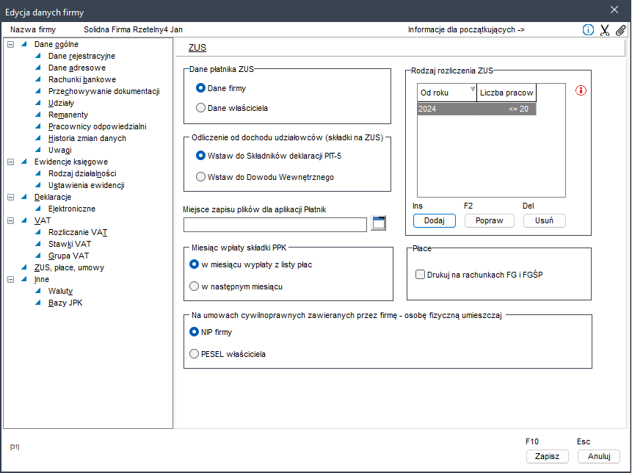The height and width of the screenshot is (473, 632).
Task: Choose Wstaw do Dowodu Wewnętrznego option
Action: point(200,176)
